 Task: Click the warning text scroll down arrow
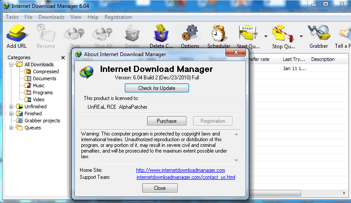pos(236,160)
